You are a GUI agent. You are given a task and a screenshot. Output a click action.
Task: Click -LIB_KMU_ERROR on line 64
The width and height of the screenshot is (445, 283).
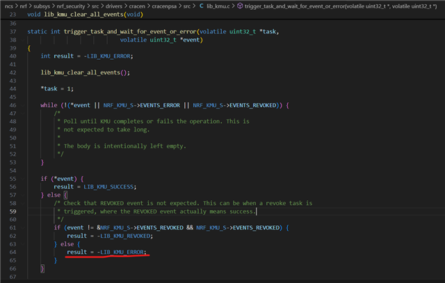(120, 252)
